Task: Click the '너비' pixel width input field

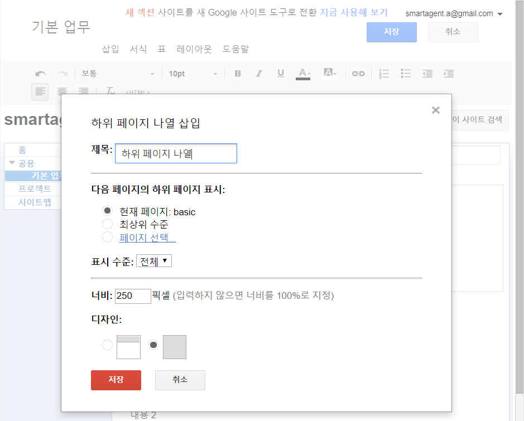Action: pyautogui.click(x=133, y=296)
